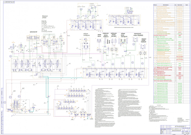The width and height of the screenshot is (191, 135).
Task: Click the "подъем мачты 140x105x1510" label
Action: (124, 35)
